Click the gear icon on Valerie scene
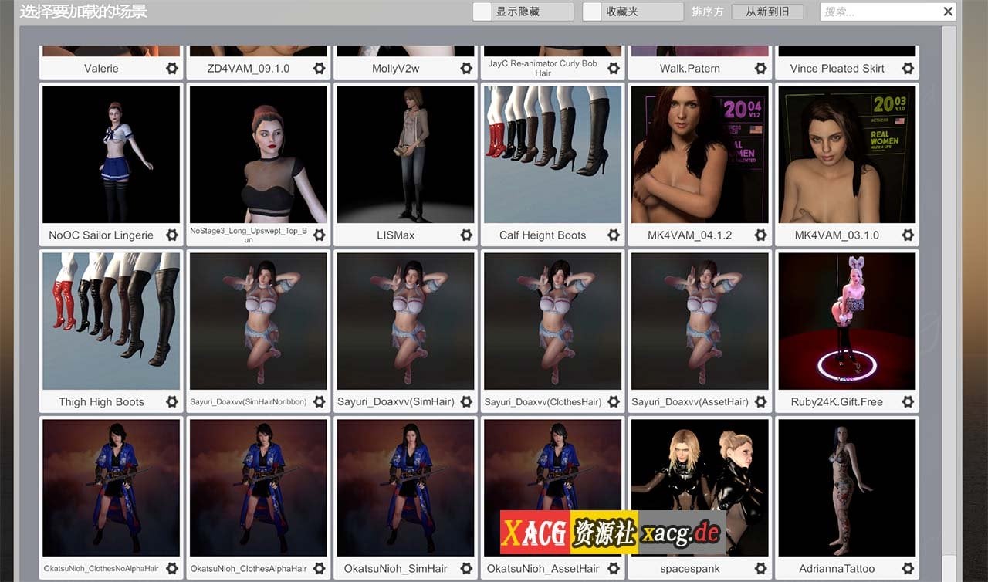This screenshot has width=988, height=582. click(x=171, y=68)
